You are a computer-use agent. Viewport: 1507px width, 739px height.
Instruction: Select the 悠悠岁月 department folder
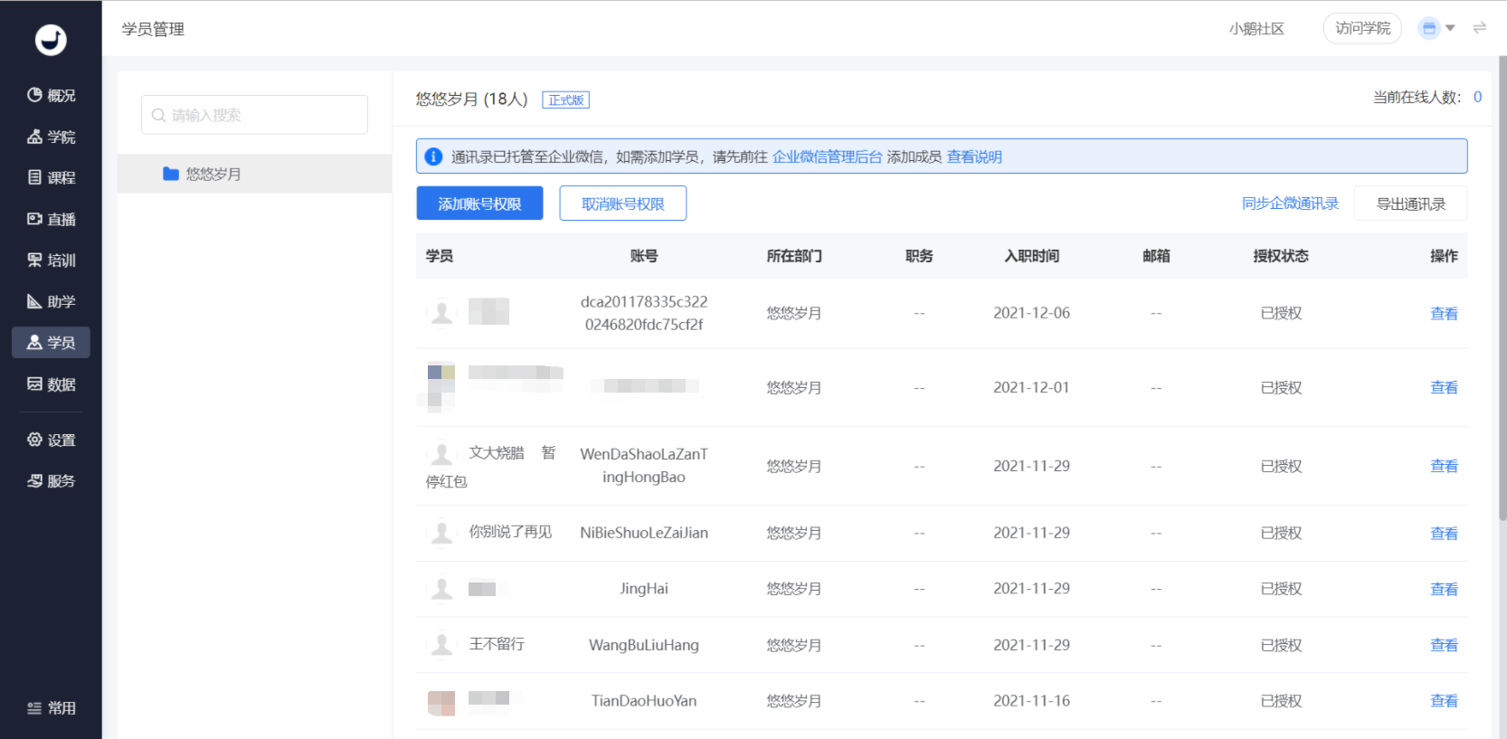[254, 174]
